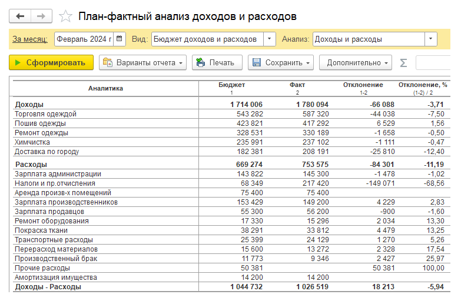This screenshot has width=471, height=301.
Task: Click deviation value '-149 071'
Action: 380,183
